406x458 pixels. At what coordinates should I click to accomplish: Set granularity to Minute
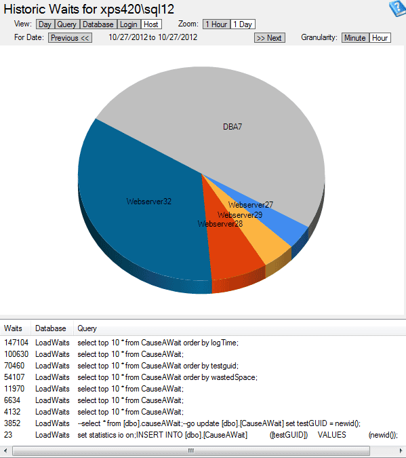[355, 38]
